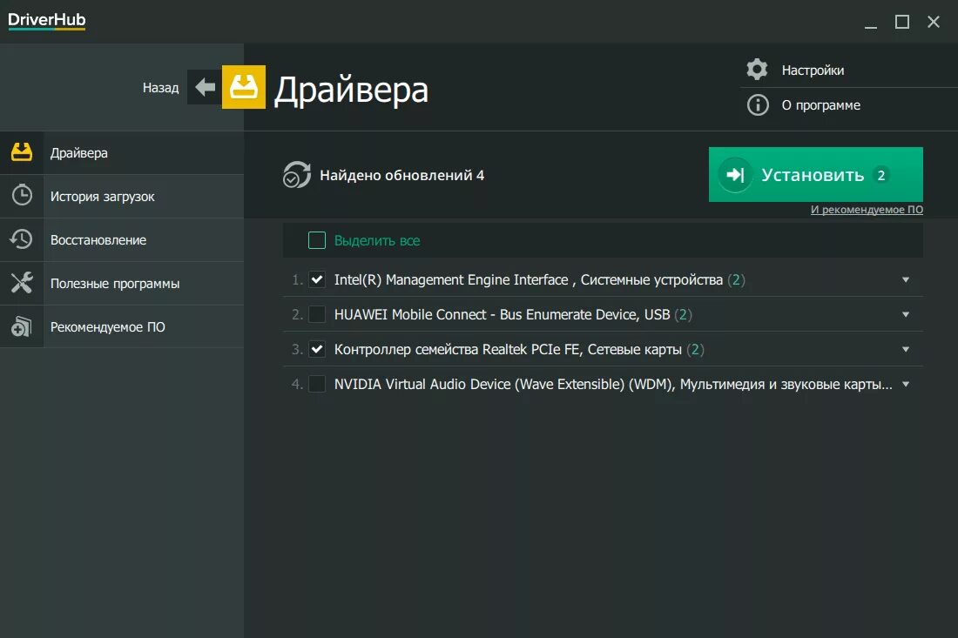This screenshot has height=638, width=958.
Task: Click the back arrow icon near Назад
Action: [205, 87]
